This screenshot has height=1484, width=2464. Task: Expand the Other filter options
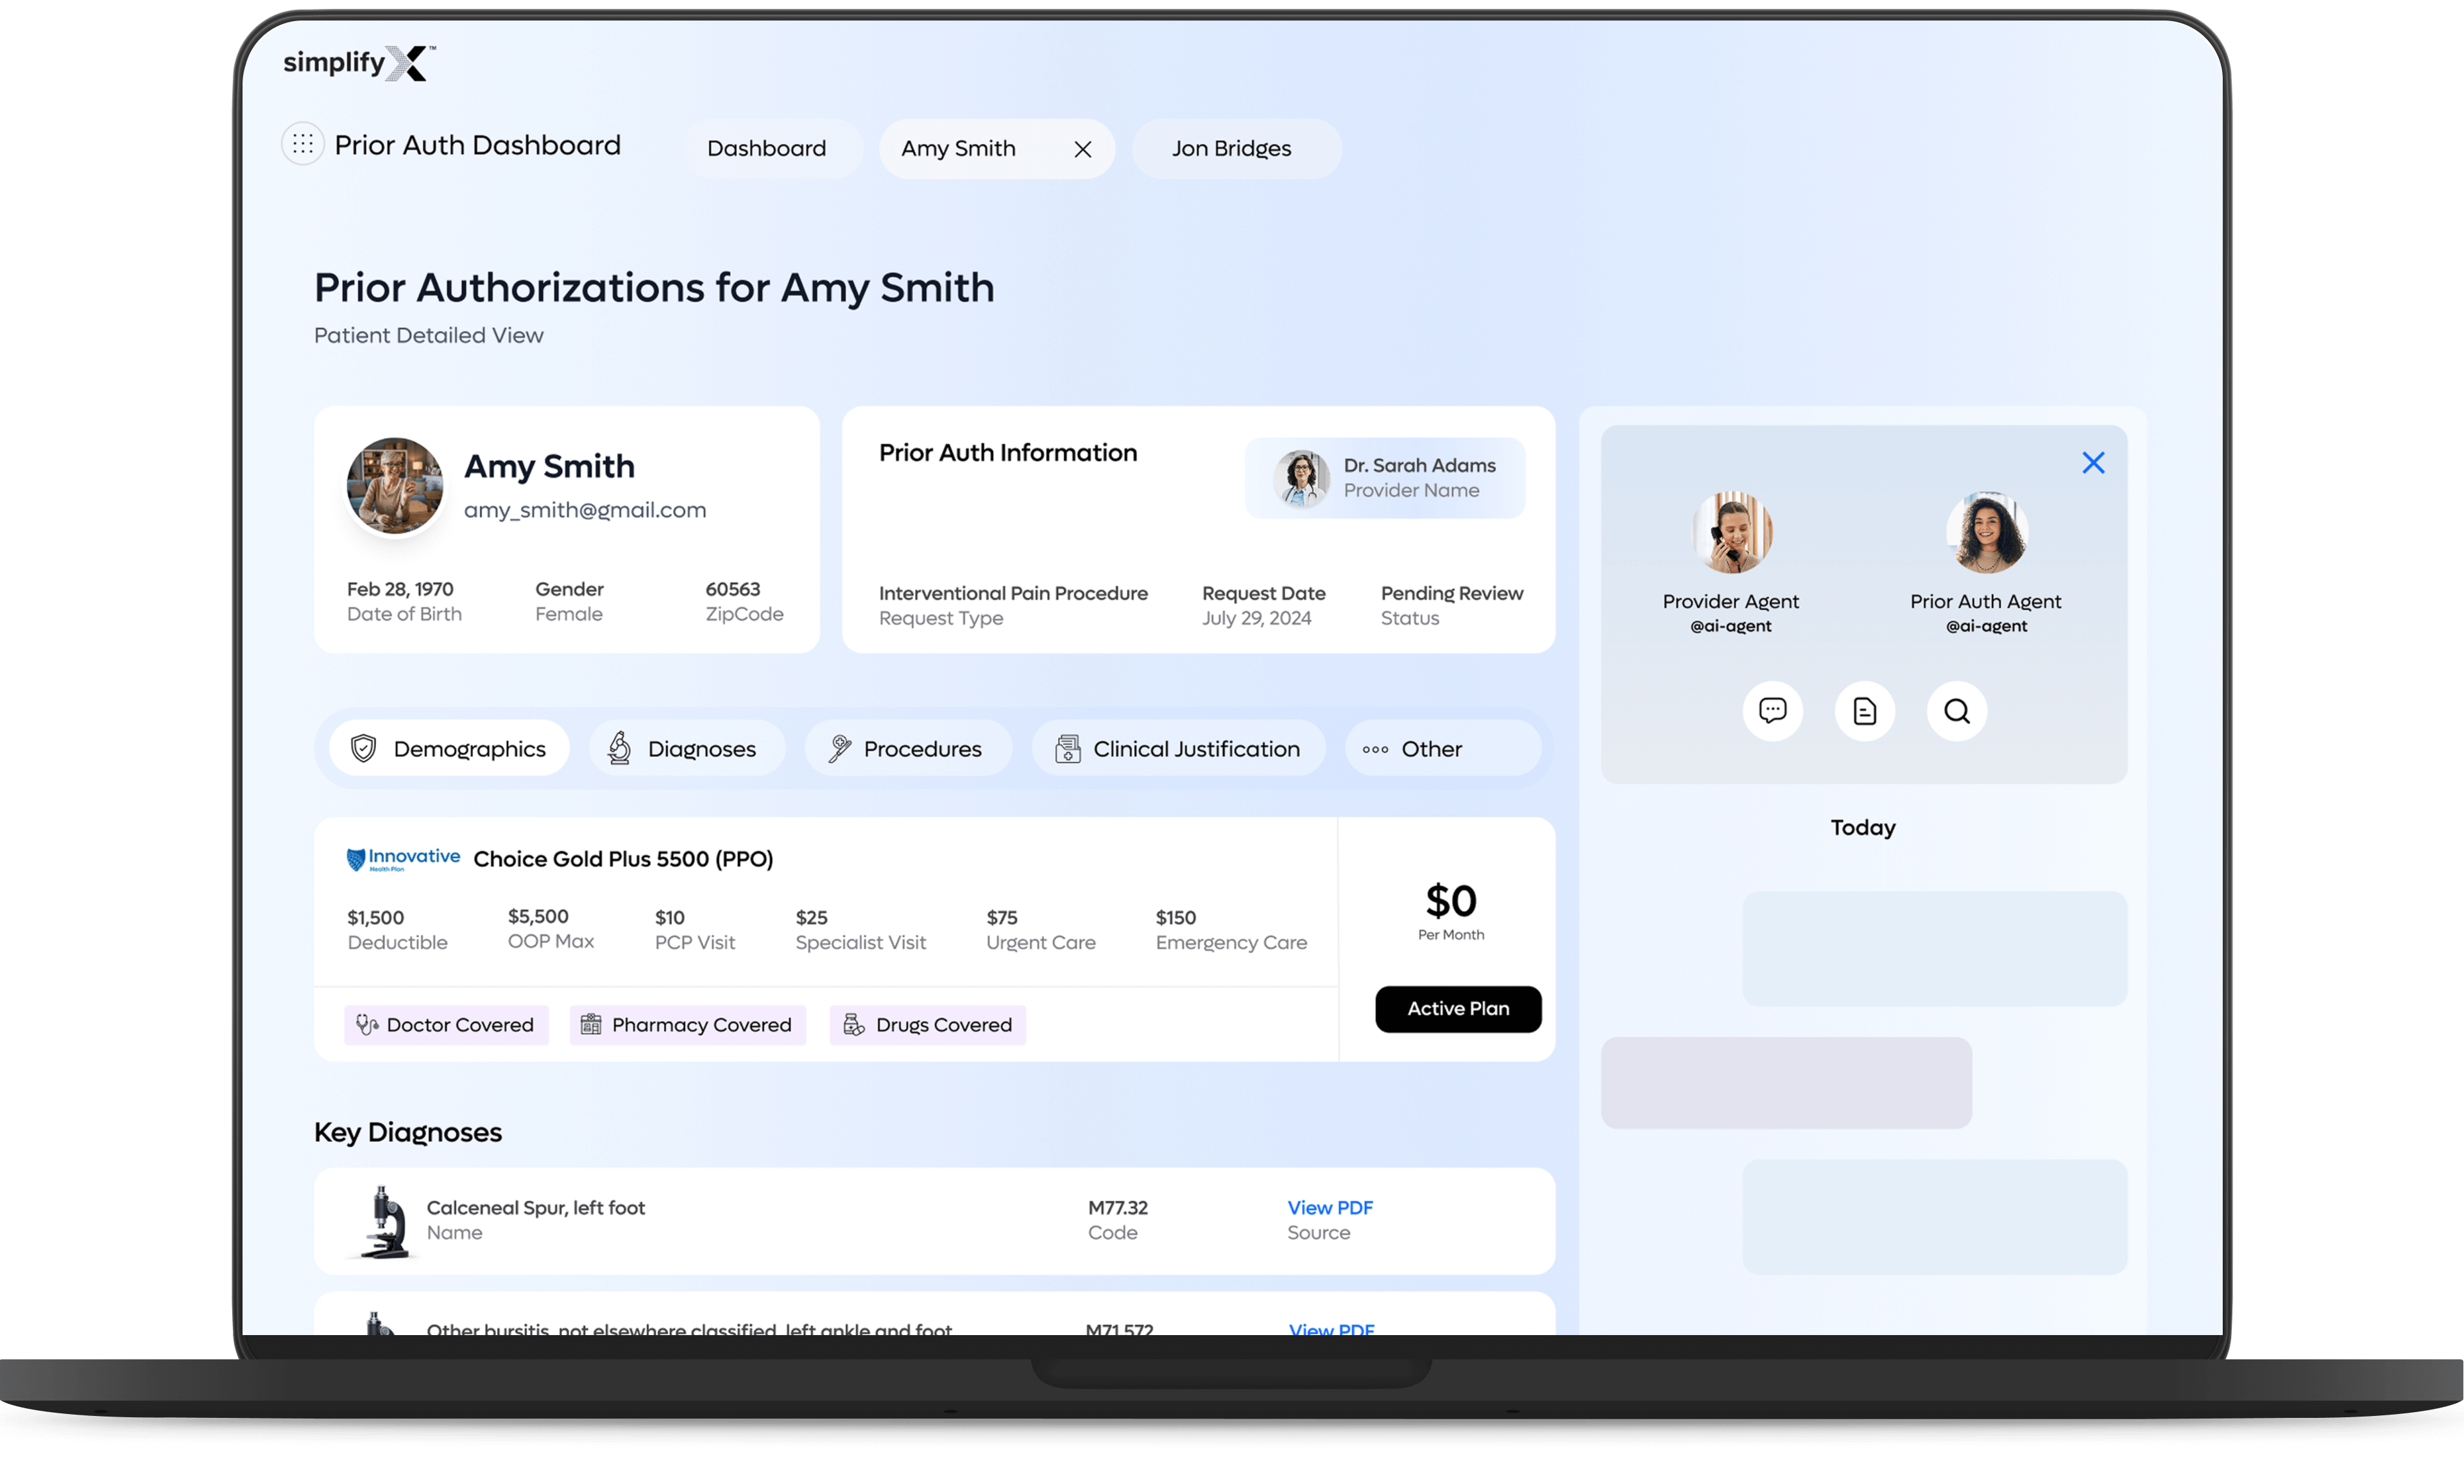pos(1442,747)
